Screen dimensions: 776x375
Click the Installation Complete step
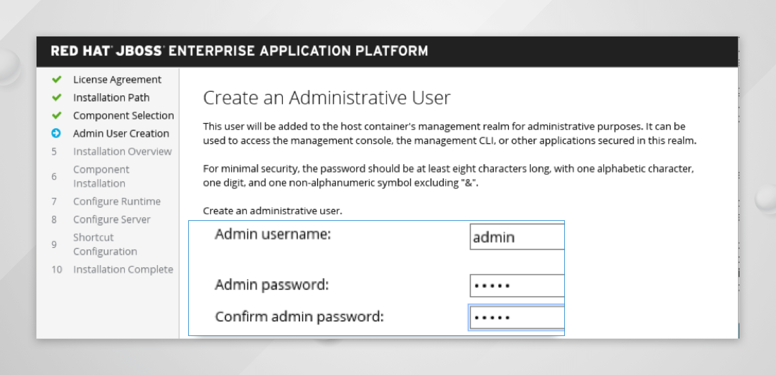coord(123,269)
